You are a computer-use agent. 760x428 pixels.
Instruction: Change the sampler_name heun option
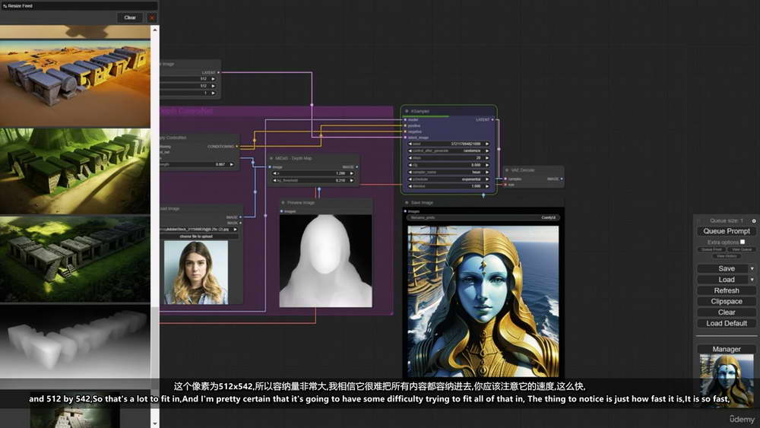click(x=448, y=172)
